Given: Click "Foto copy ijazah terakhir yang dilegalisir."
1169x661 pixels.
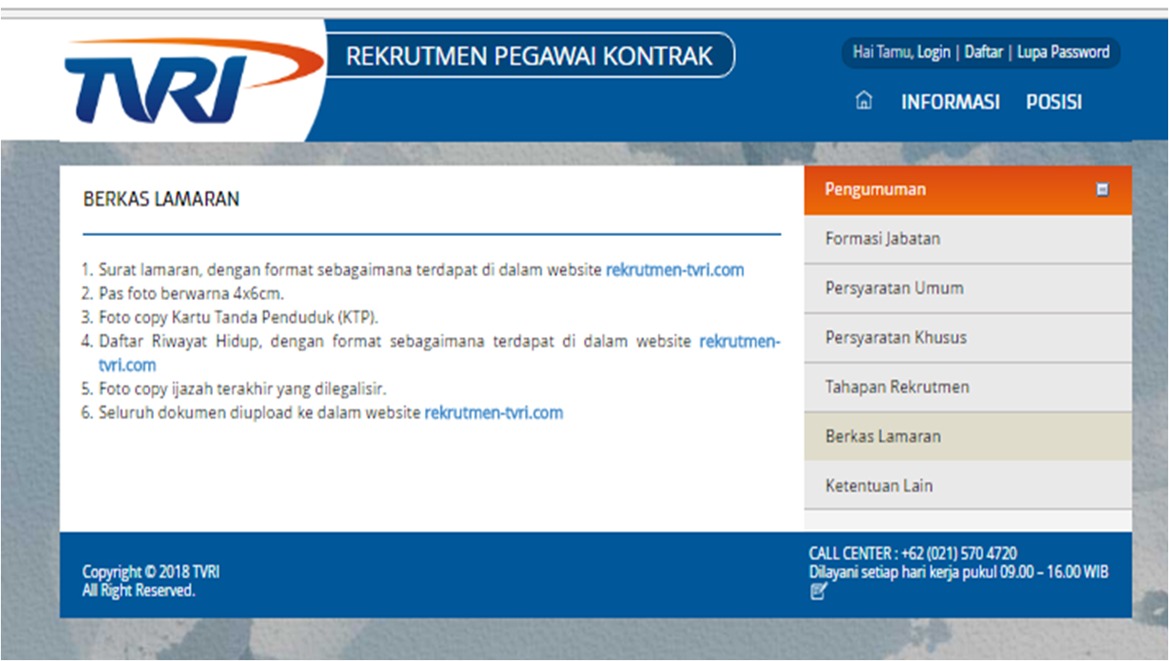Looking at the screenshot, I should (242, 389).
